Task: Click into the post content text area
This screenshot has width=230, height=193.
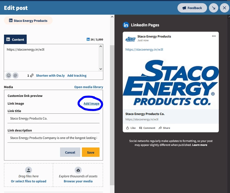Action: coord(51,58)
